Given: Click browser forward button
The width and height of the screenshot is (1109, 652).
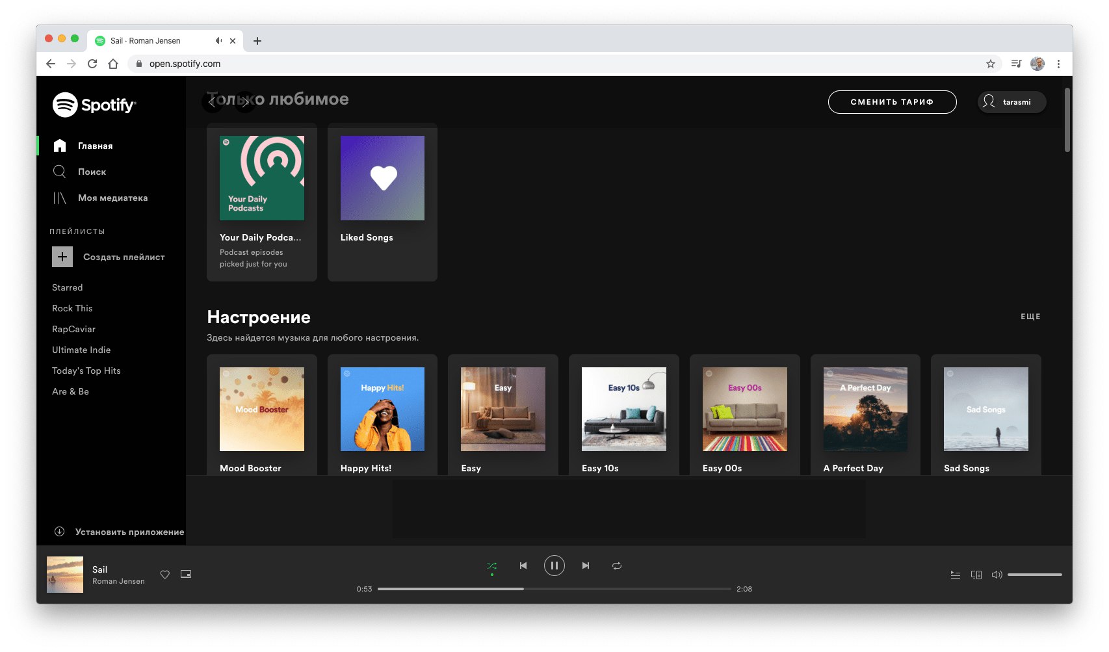Looking at the screenshot, I should pos(72,64).
